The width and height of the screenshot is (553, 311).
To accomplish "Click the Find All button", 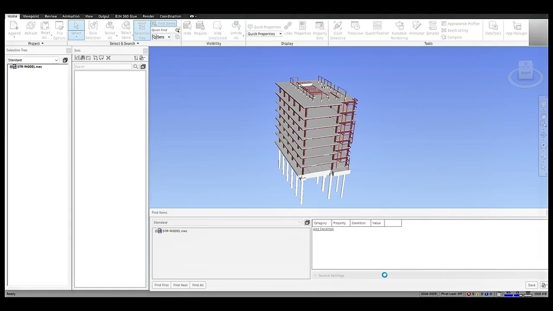I will tap(198, 285).
